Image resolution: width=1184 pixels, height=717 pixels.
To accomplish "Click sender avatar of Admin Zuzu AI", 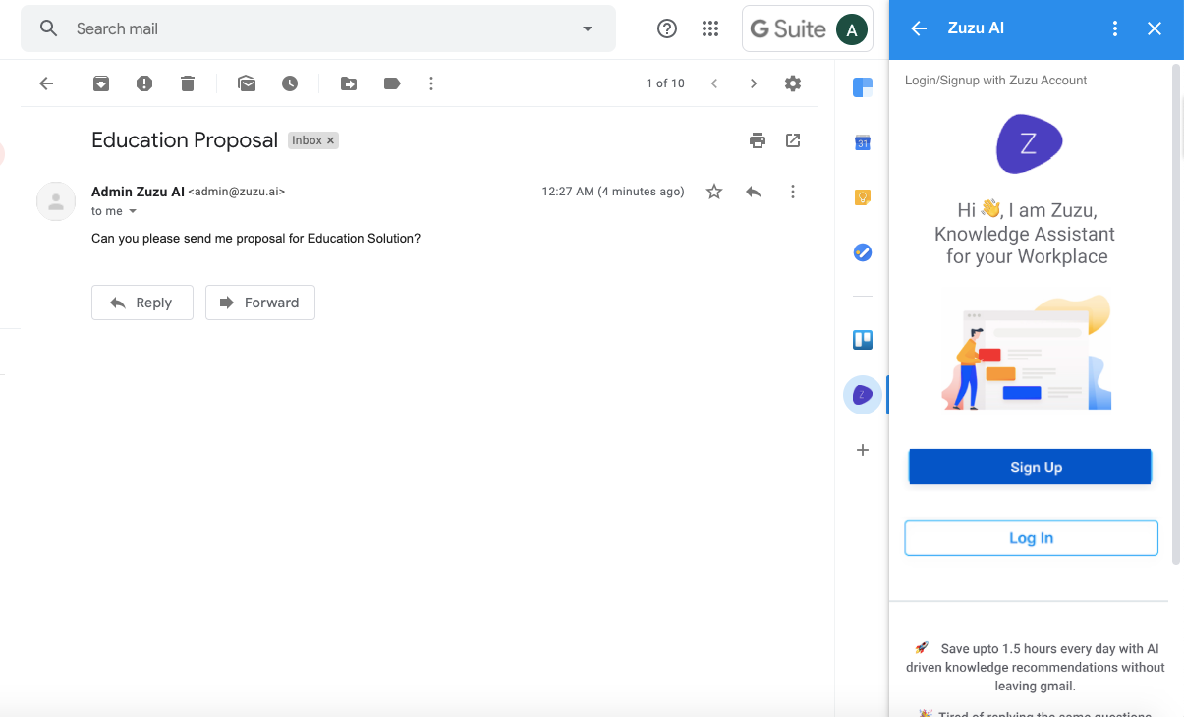I will point(56,201).
